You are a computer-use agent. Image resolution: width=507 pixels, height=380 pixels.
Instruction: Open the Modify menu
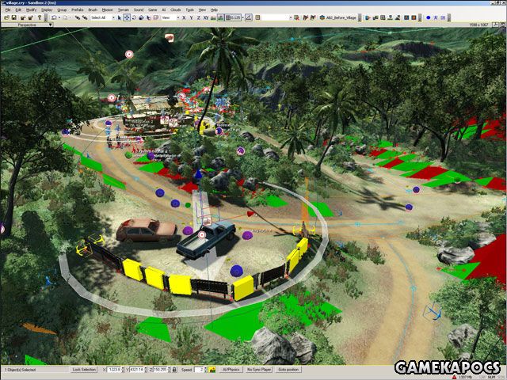click(32, 10)
